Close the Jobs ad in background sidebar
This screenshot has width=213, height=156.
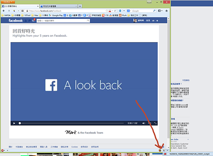coord(188,139)
